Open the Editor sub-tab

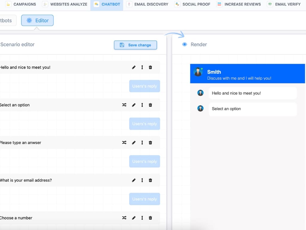[x=37, y=20]
